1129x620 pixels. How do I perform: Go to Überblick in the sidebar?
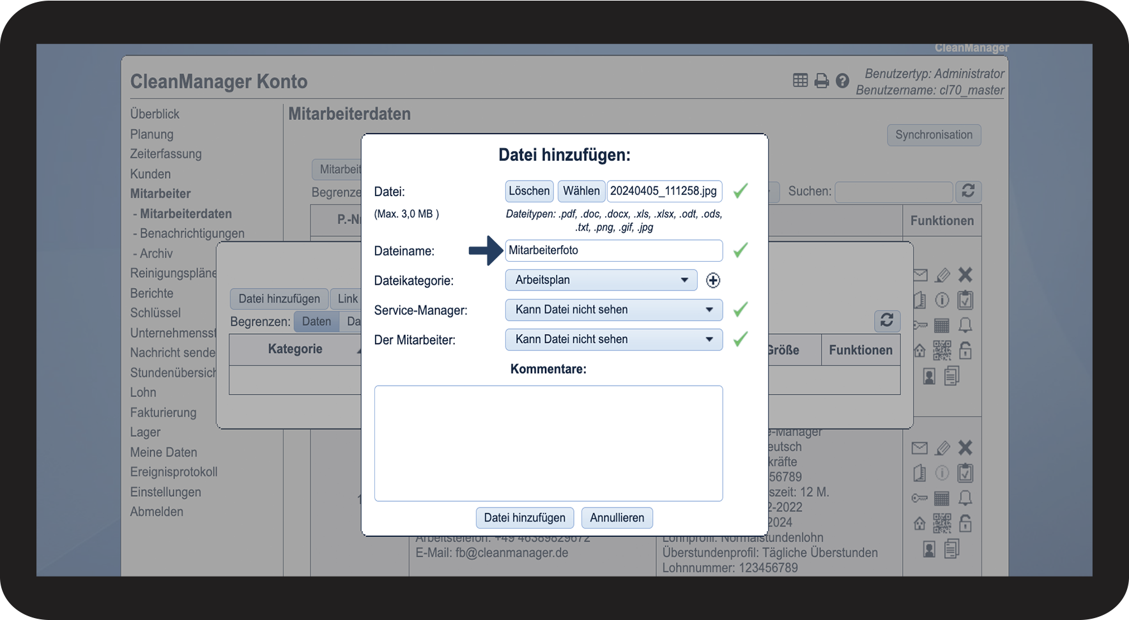click(x=155, y=114)
